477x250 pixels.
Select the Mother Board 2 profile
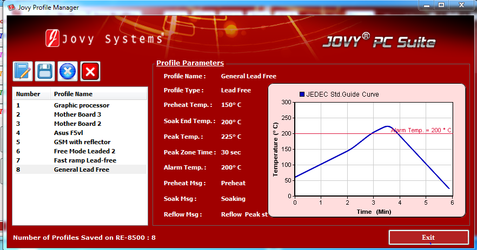[79, 124]
